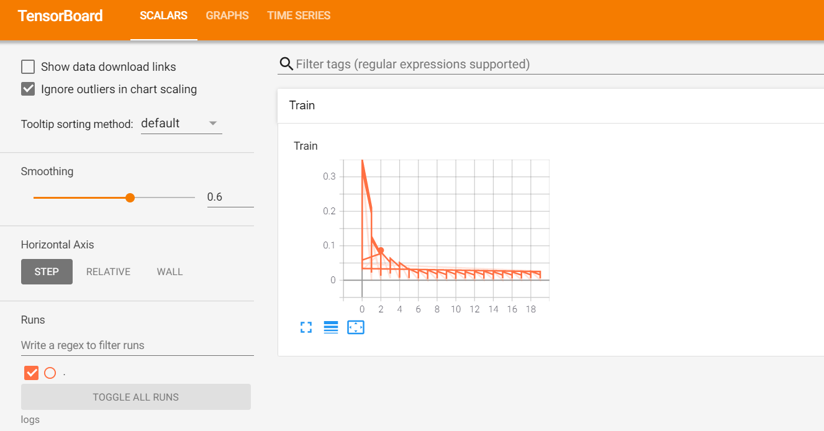Select the orange run series checkbox

(x=31, y=373)
